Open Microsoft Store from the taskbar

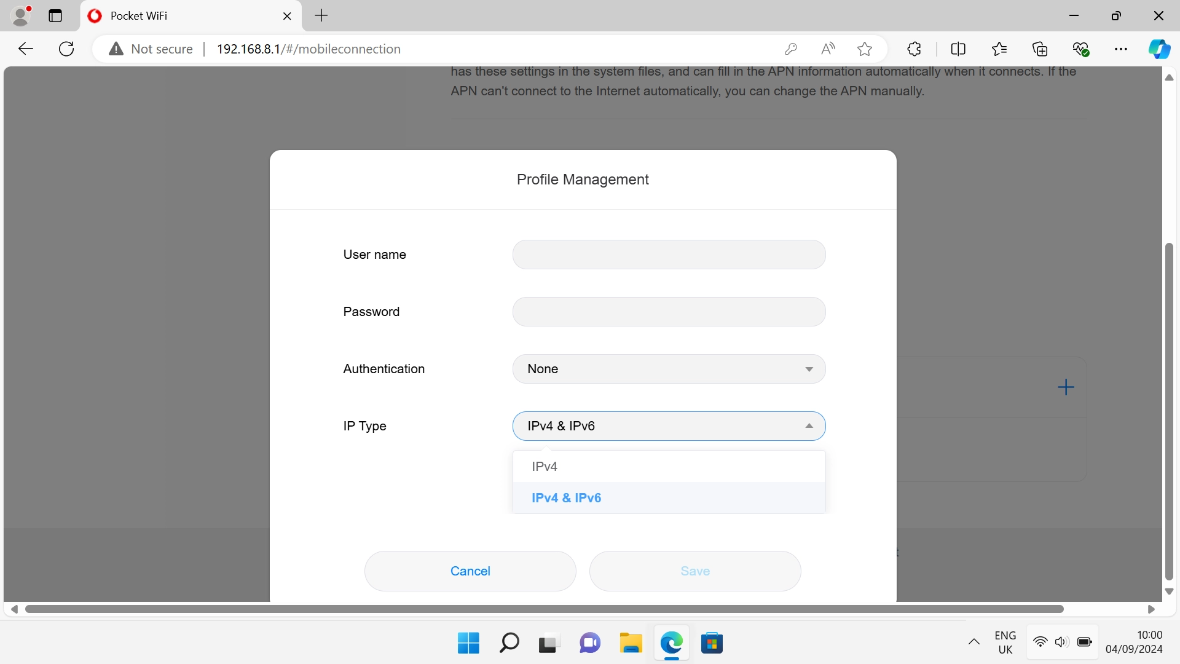(712, 643)
